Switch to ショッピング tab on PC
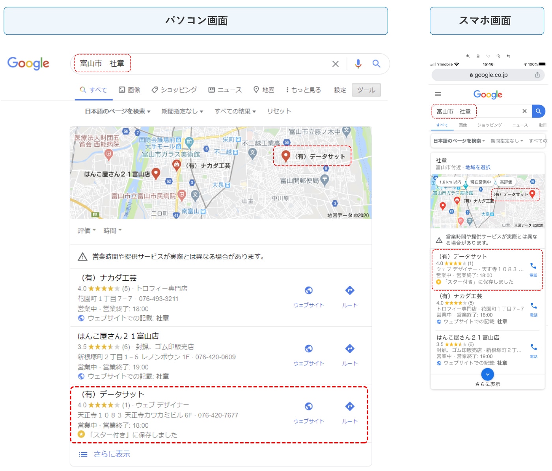The height and width of the screenshot is (471, 552). pyautogui.click(x=174, y=90)
